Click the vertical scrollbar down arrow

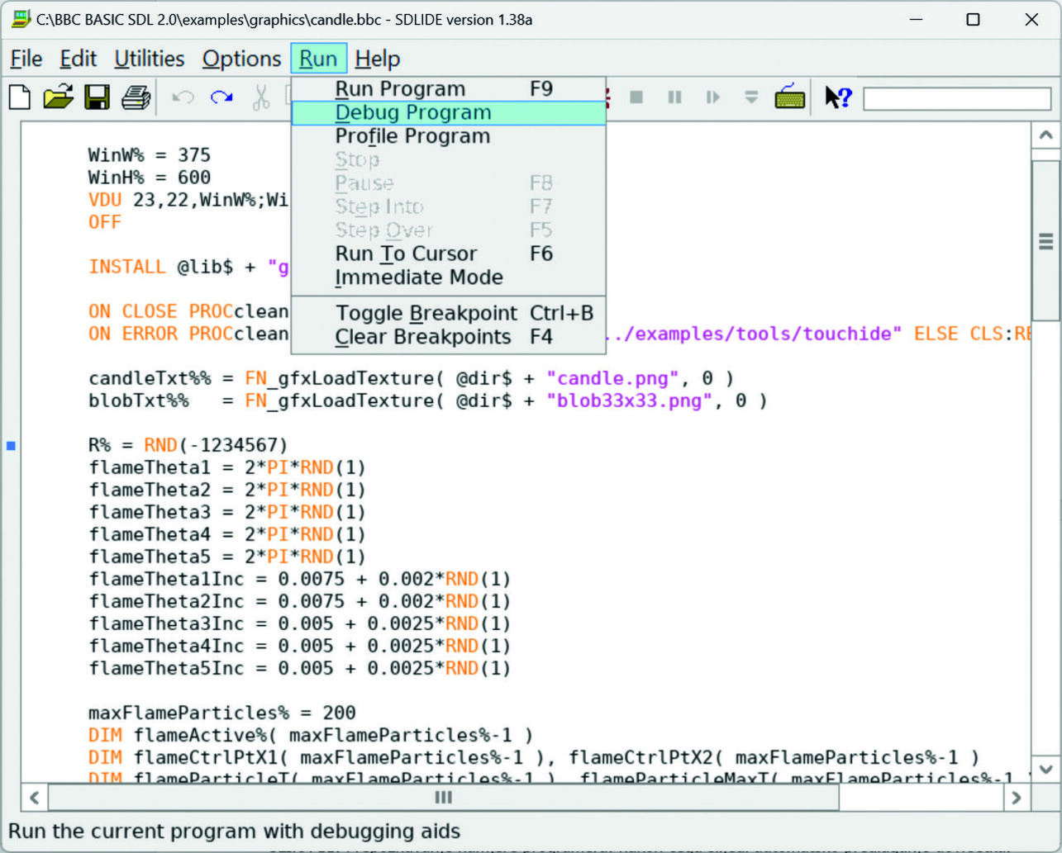coord(1045,769)
